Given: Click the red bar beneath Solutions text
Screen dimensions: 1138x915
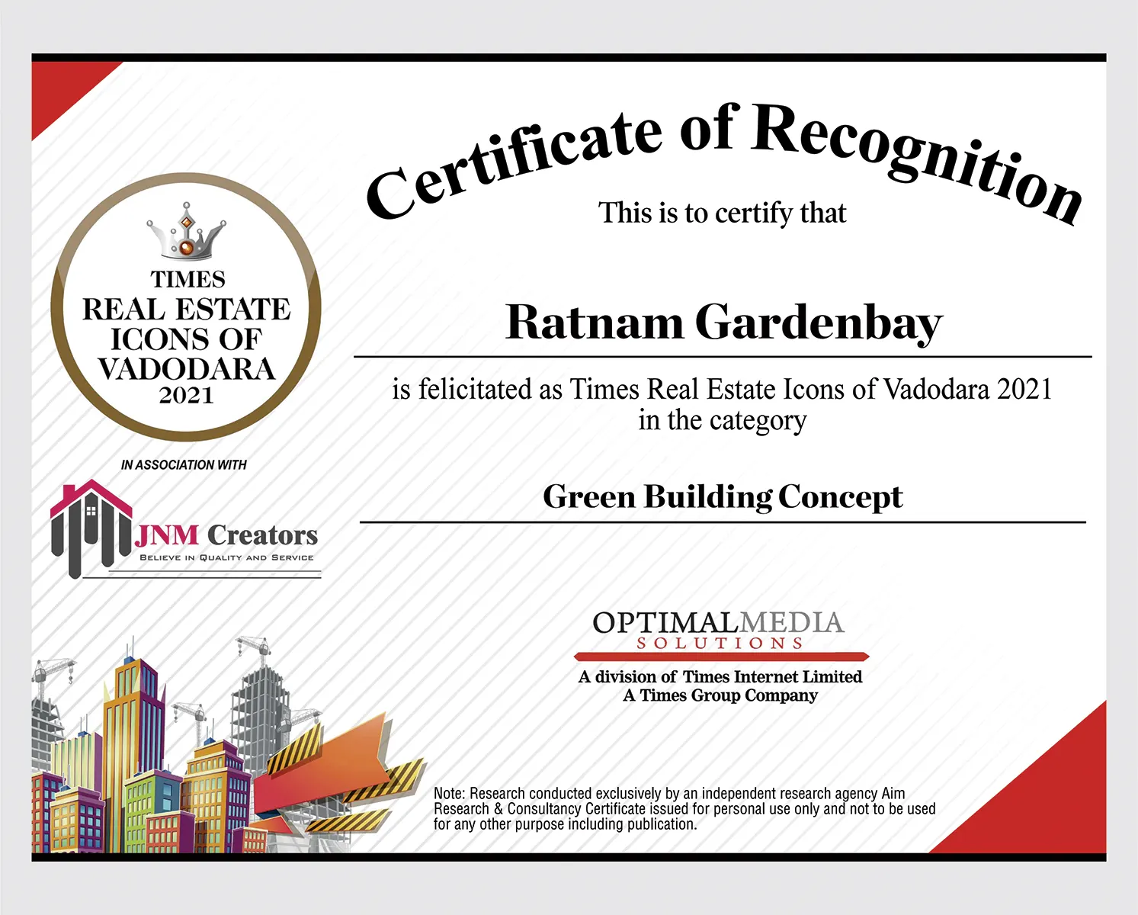Looking at the screenshot, I should click(720, 657).
